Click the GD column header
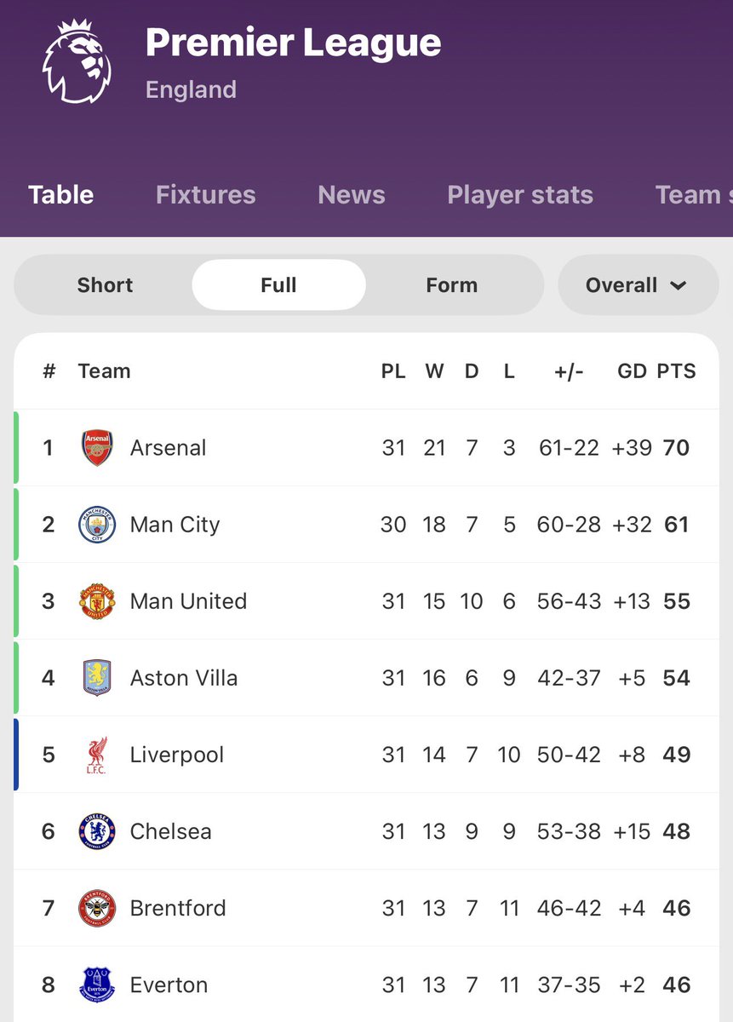 632,371
